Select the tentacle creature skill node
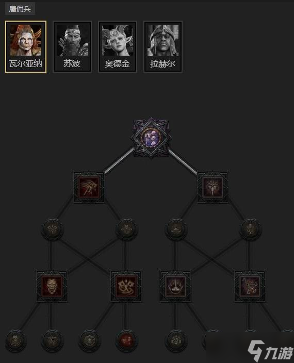This screenshot has height=363, width=294. coord(250,286)
